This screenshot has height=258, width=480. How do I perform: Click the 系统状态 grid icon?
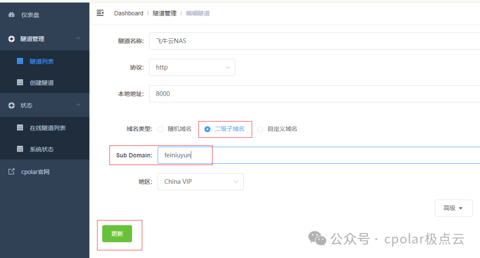pyautogui.click(x=20, y=149)
